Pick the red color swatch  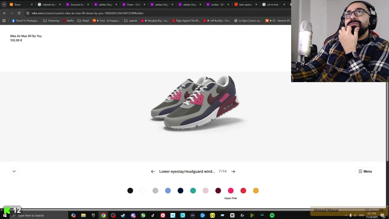(x=243, y=190)
